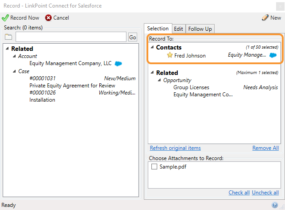Click the red Cancel icon

tap(49, 18)
